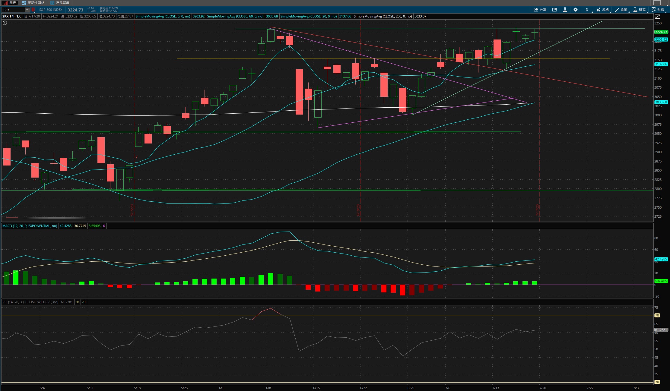Click the 30 RSI oversold level marker

(x=657, y=382)
